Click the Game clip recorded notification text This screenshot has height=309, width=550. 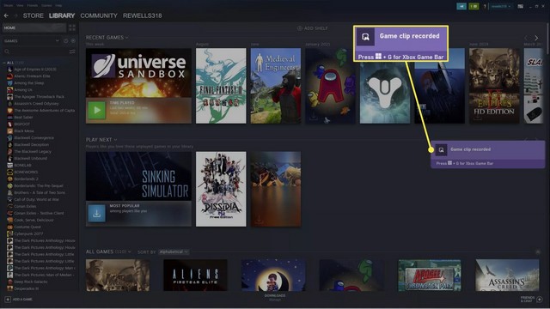(x=470, y=149)
